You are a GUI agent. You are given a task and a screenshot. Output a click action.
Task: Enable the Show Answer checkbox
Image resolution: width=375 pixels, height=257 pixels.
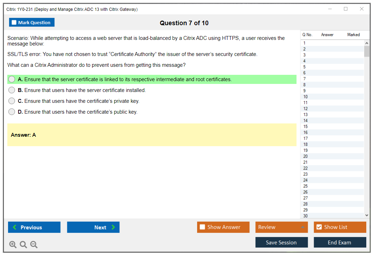point(202,227)
